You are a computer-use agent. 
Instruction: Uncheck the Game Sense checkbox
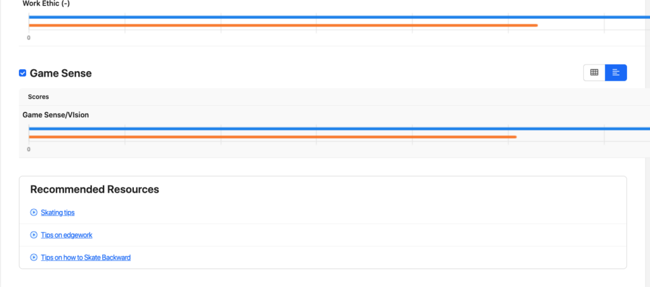(x=23, y=73)
